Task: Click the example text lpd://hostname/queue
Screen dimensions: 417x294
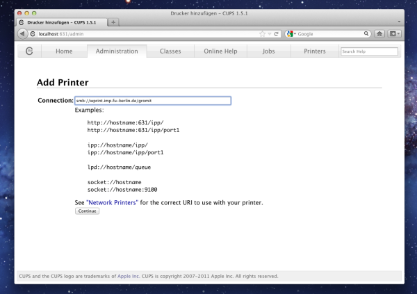Action: coord(119,167)
